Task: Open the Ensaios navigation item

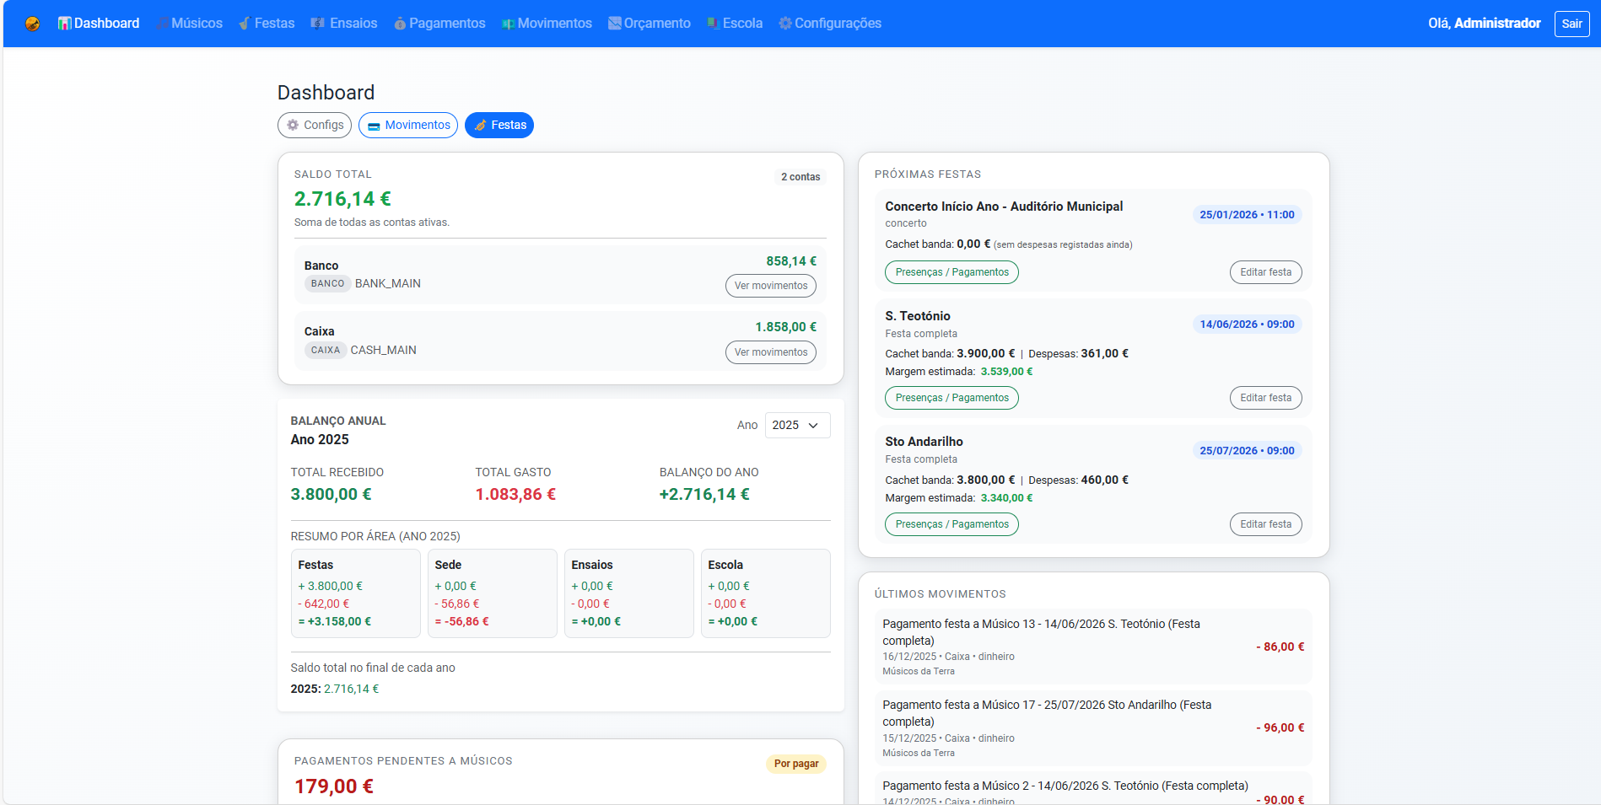Action: [344, 24]
